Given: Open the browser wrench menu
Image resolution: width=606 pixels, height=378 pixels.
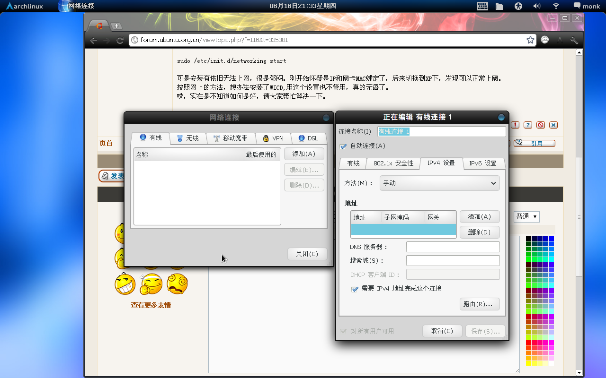Looking at the screenshot, I should [574, 40].
